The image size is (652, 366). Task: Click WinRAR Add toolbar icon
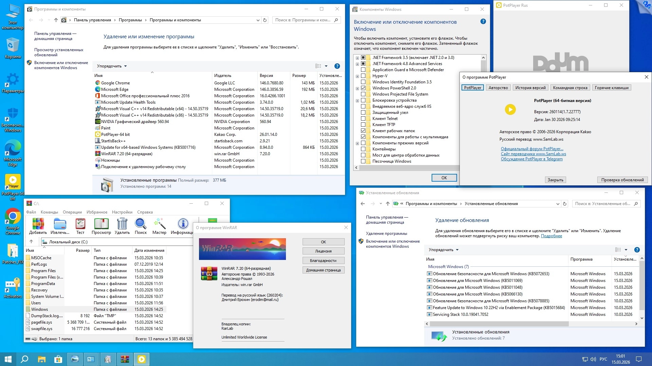(38, 224)
